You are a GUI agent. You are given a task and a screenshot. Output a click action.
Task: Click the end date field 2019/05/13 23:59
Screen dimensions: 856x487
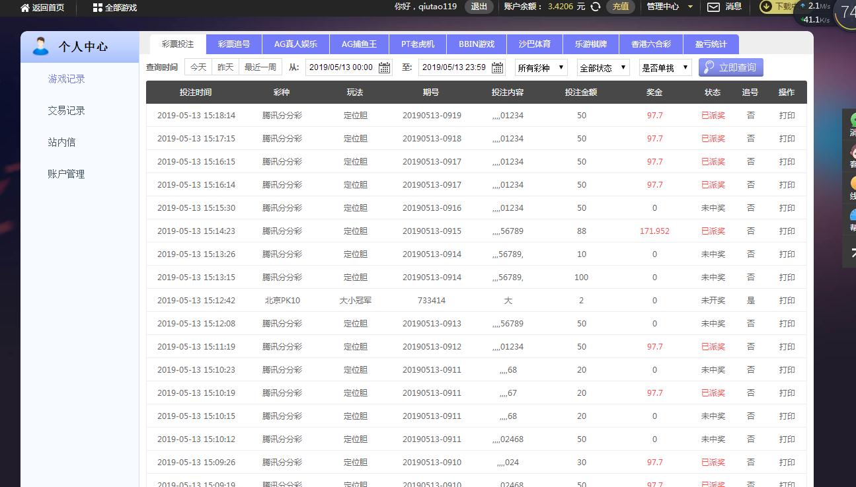click(x=461, y=67)
